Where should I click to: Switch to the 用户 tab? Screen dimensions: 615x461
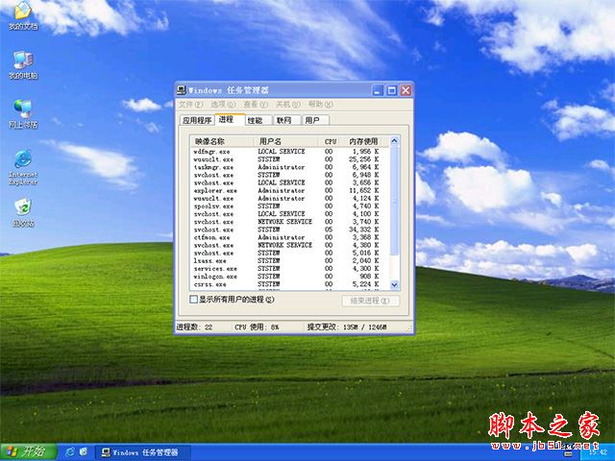point(315,120)
